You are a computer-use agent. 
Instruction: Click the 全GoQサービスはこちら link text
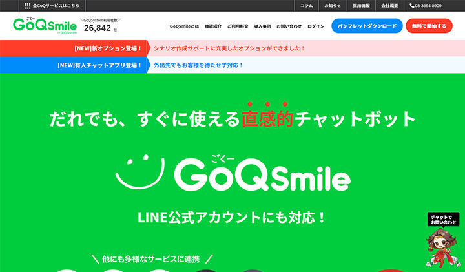56,6
